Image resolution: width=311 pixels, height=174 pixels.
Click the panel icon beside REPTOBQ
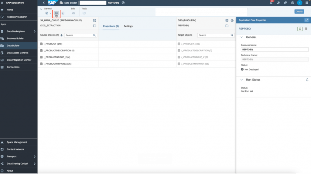(306, 29)
